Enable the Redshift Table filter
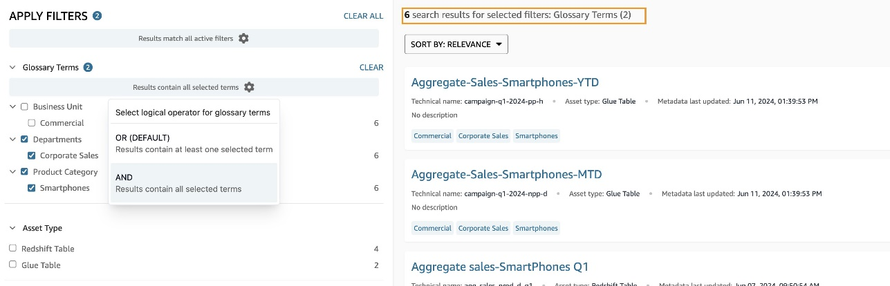 [13, 249]
